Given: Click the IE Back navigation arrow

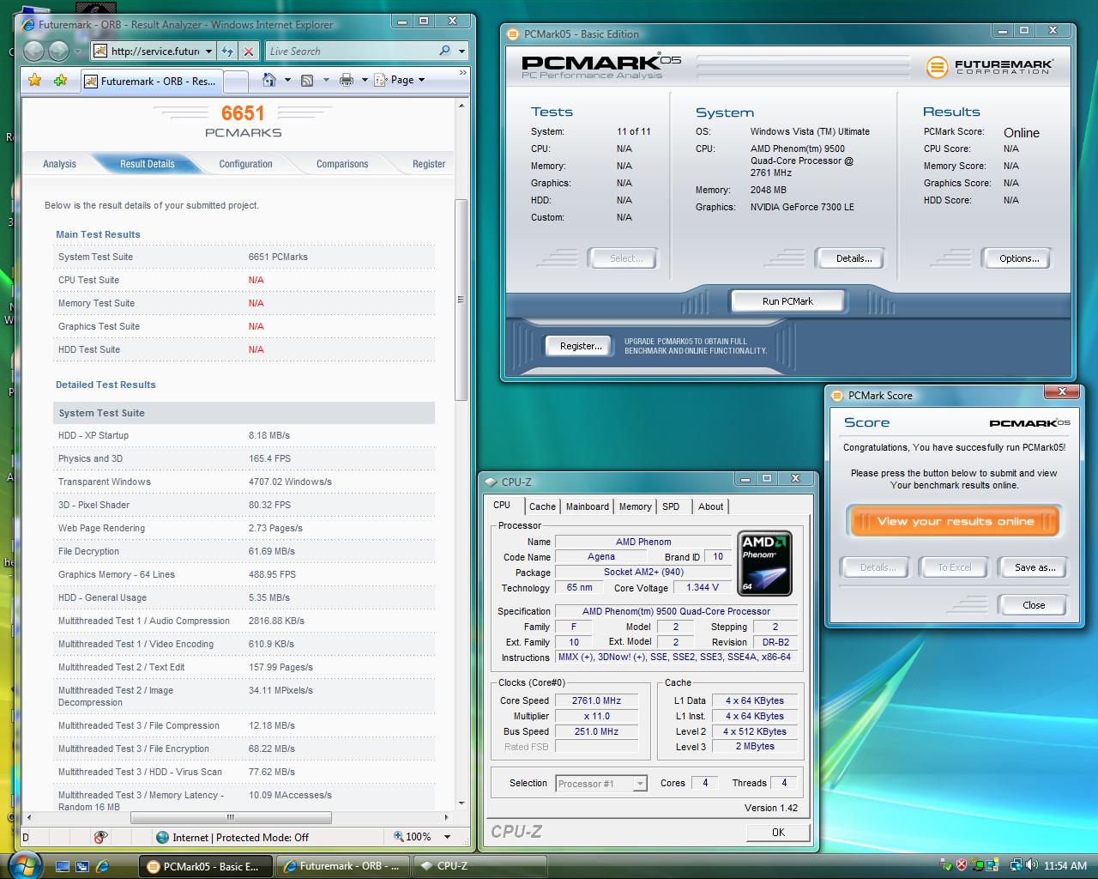Looking at the screenshot, I should pos(34,51).
